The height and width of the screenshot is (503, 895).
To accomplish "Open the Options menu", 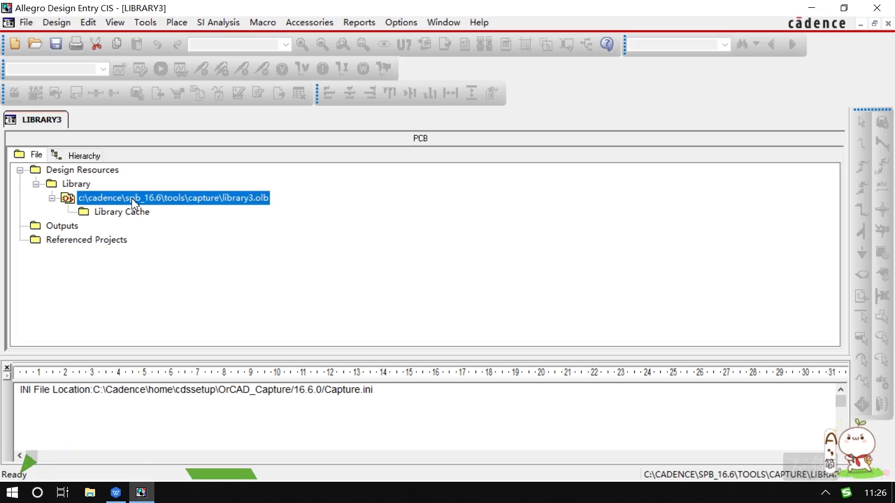I will tap(401, 22).
